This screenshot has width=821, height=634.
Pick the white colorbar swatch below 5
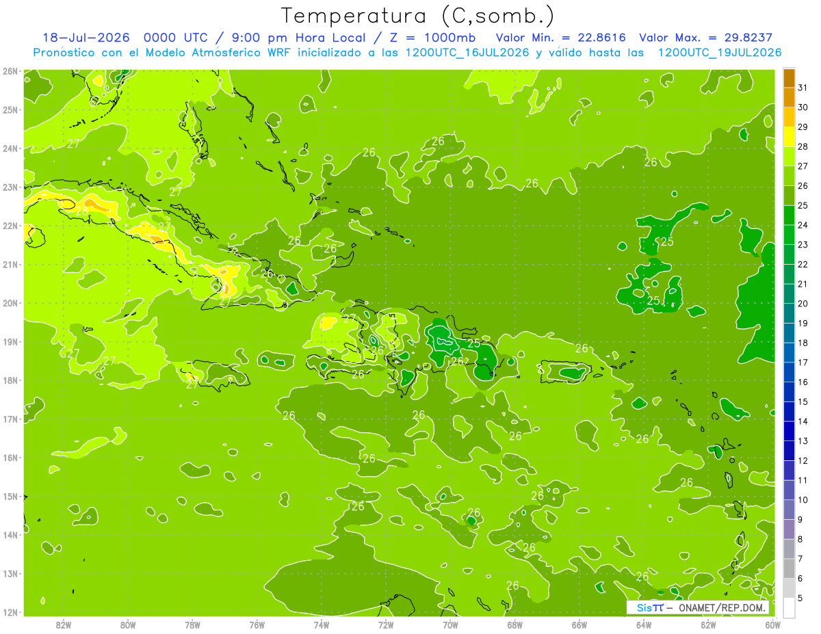(789, 607)
